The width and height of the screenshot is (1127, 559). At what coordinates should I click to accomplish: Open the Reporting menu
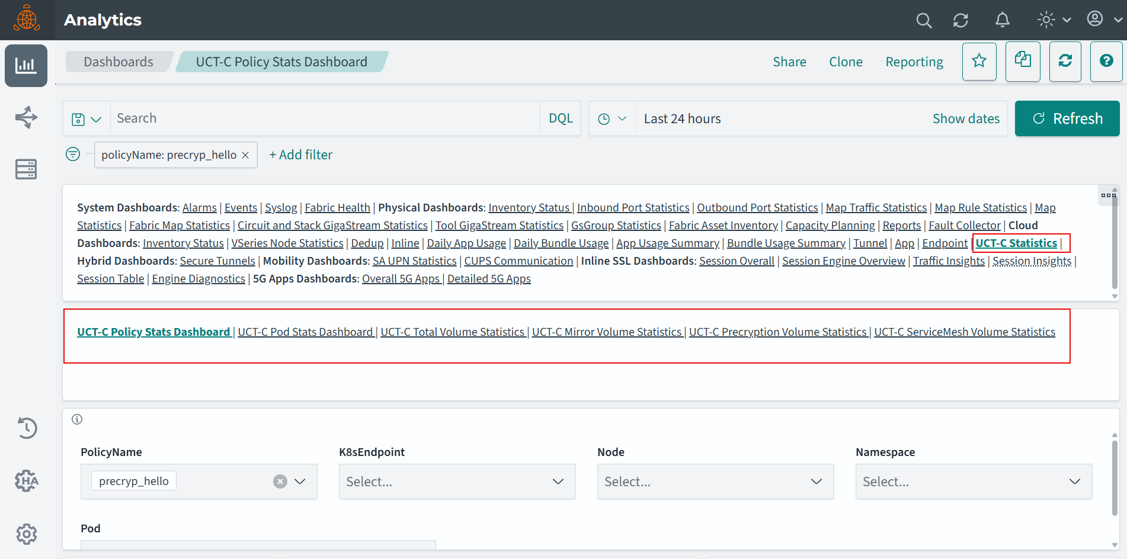click(914, 62)
